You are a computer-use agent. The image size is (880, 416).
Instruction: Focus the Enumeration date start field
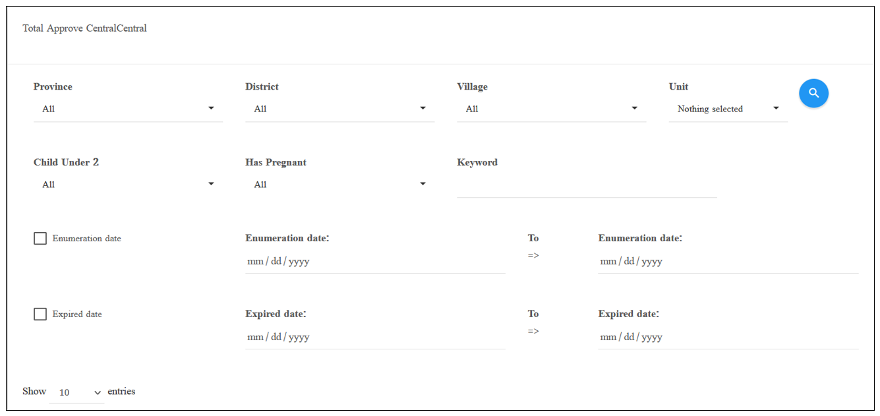(x=375, y=261)
